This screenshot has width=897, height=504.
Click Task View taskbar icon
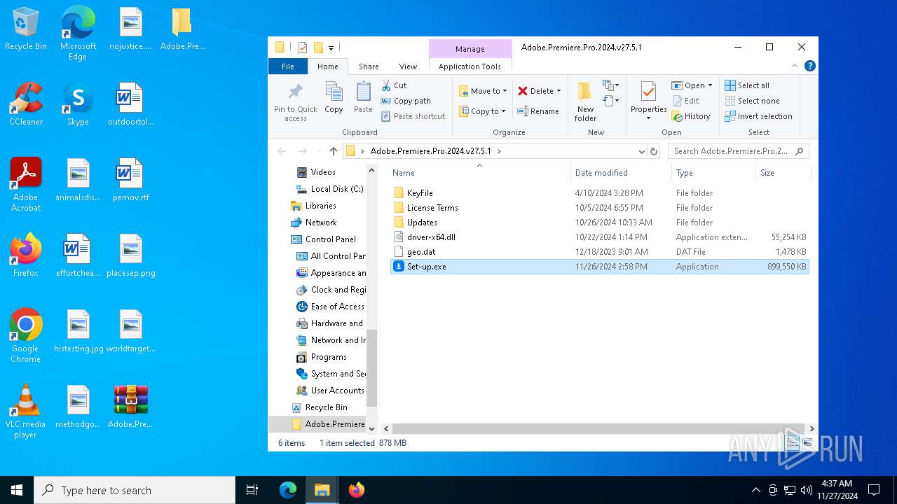[x=252, y=490]
